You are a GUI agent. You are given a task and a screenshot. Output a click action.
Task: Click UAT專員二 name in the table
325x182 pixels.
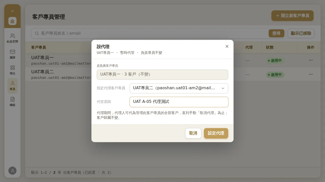pos(42,72)
